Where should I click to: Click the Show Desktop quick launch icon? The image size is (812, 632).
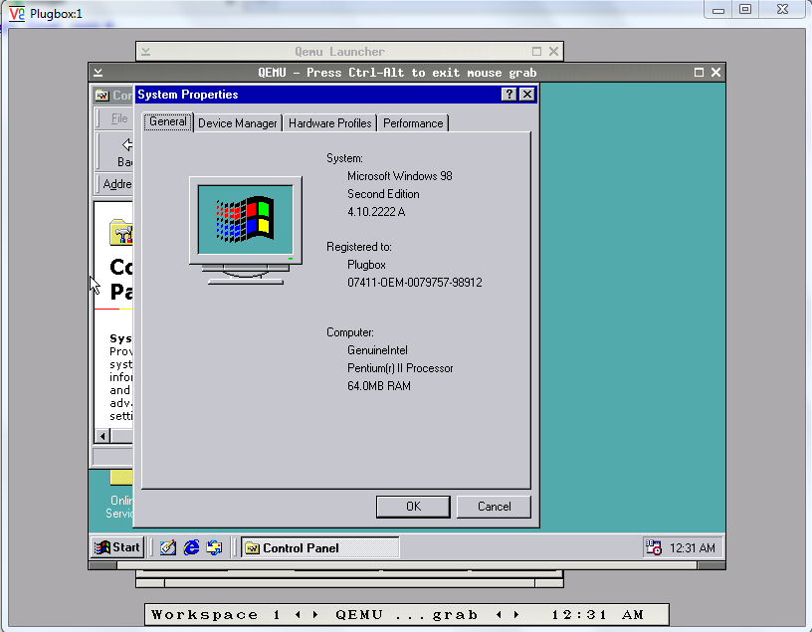click(x=168, y=547)
